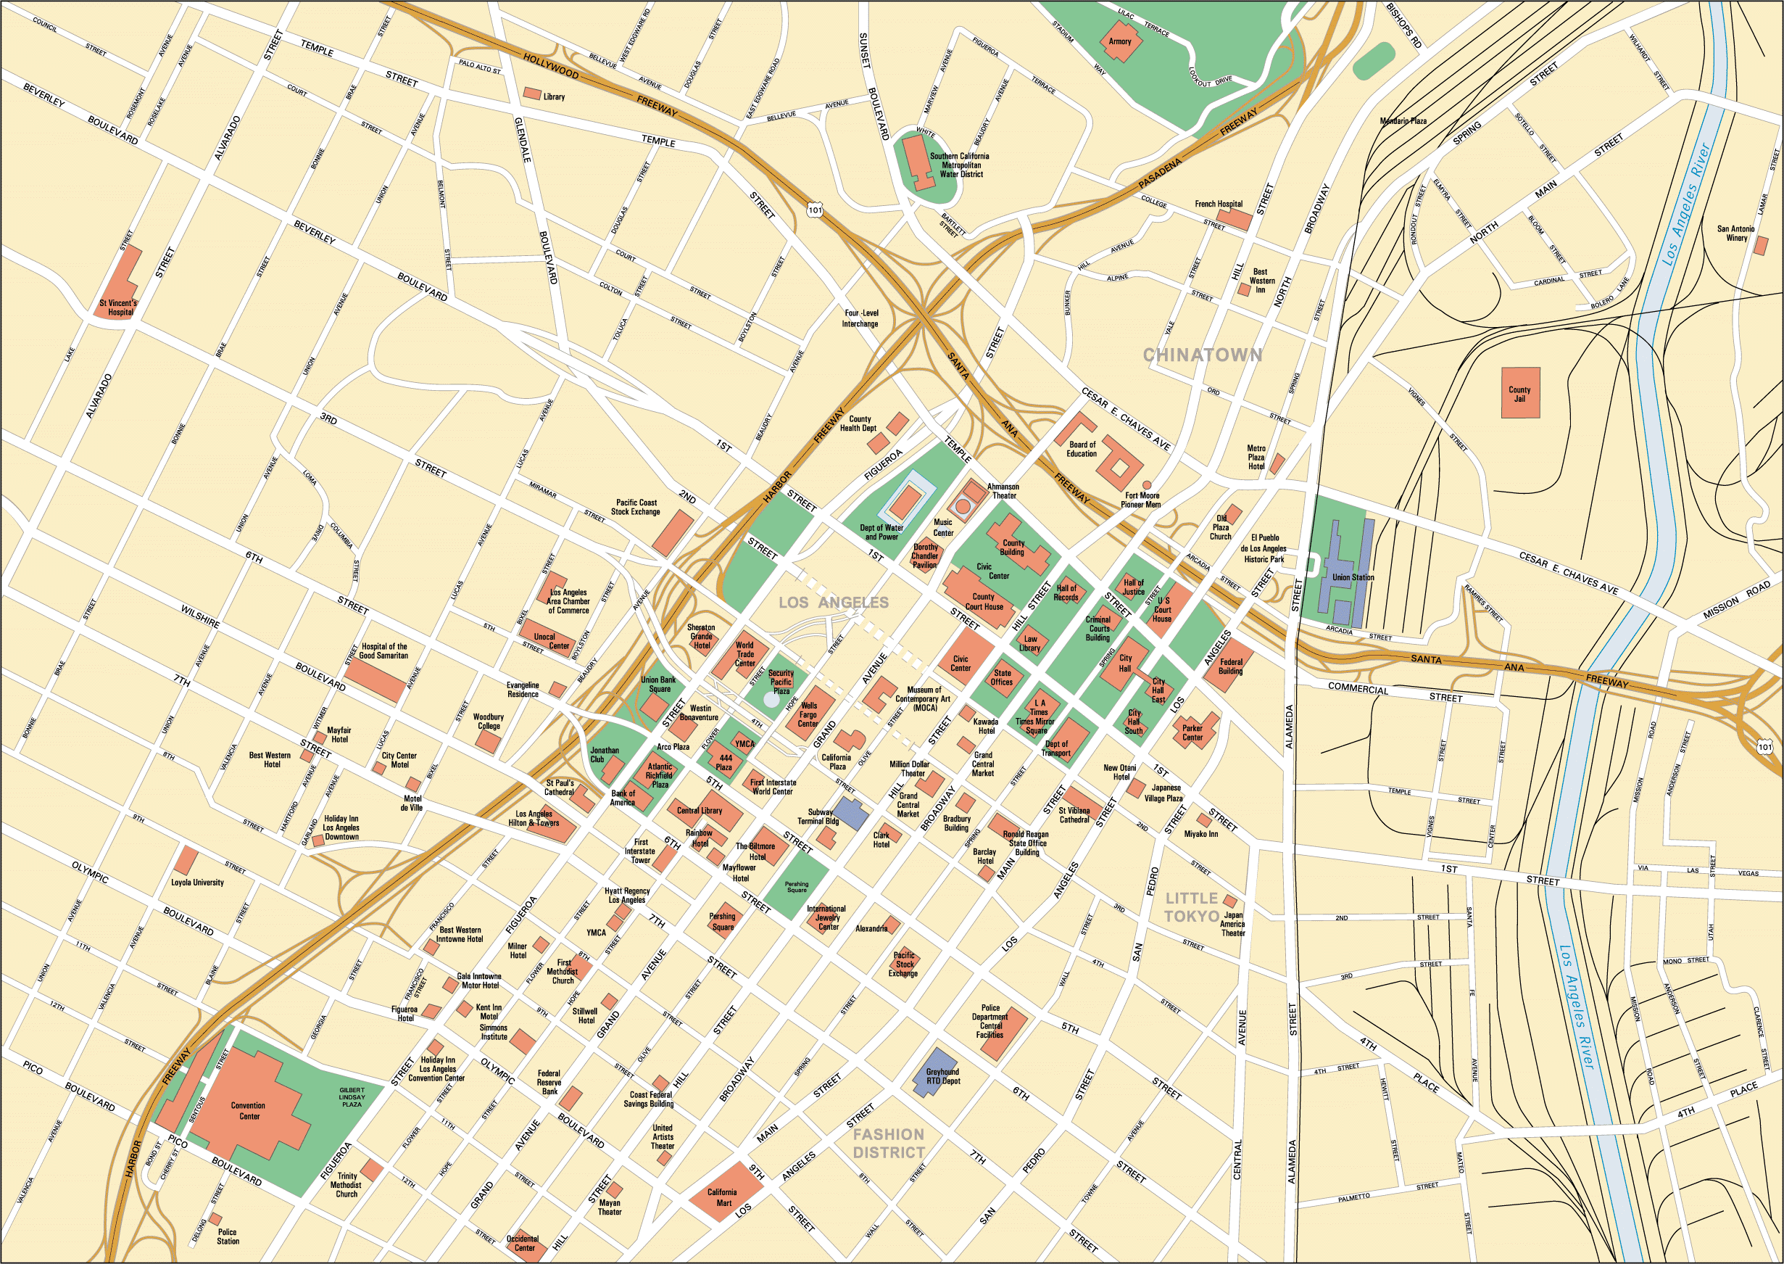1784x1264 pixels.
Task: Select the "French Hospital" label
Action: [x=1219, y=204]
